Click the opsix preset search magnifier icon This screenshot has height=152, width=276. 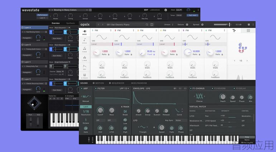(x=147, y=25)
